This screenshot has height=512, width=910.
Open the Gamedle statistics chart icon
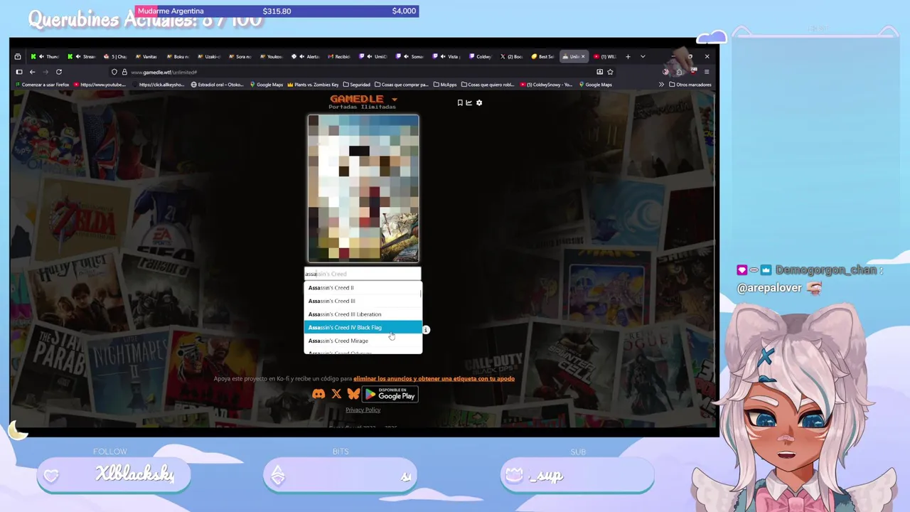469,102
